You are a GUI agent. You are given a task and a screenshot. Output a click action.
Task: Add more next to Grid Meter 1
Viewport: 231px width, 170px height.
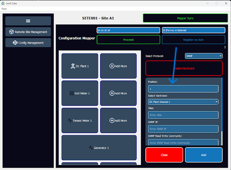(118, 93)
